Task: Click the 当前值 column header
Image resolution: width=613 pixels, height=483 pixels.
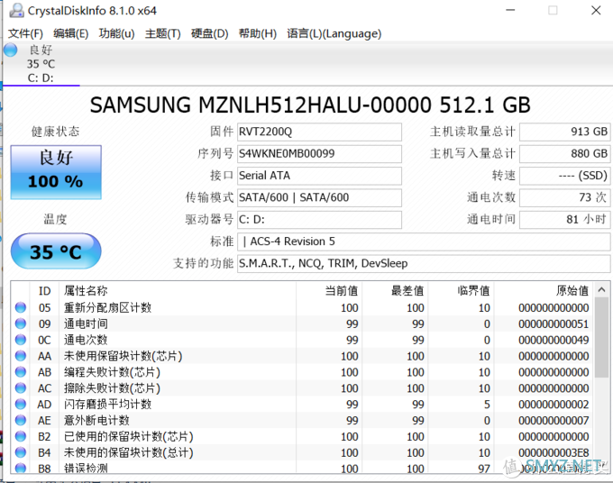Action: point(329,291)
